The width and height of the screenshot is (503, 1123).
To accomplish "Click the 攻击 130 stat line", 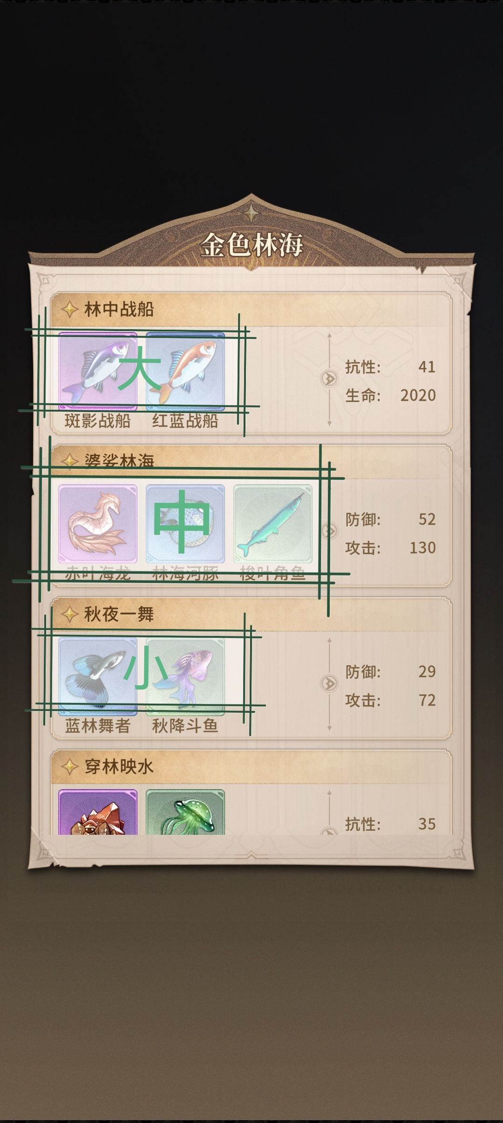I will [390, 548].
